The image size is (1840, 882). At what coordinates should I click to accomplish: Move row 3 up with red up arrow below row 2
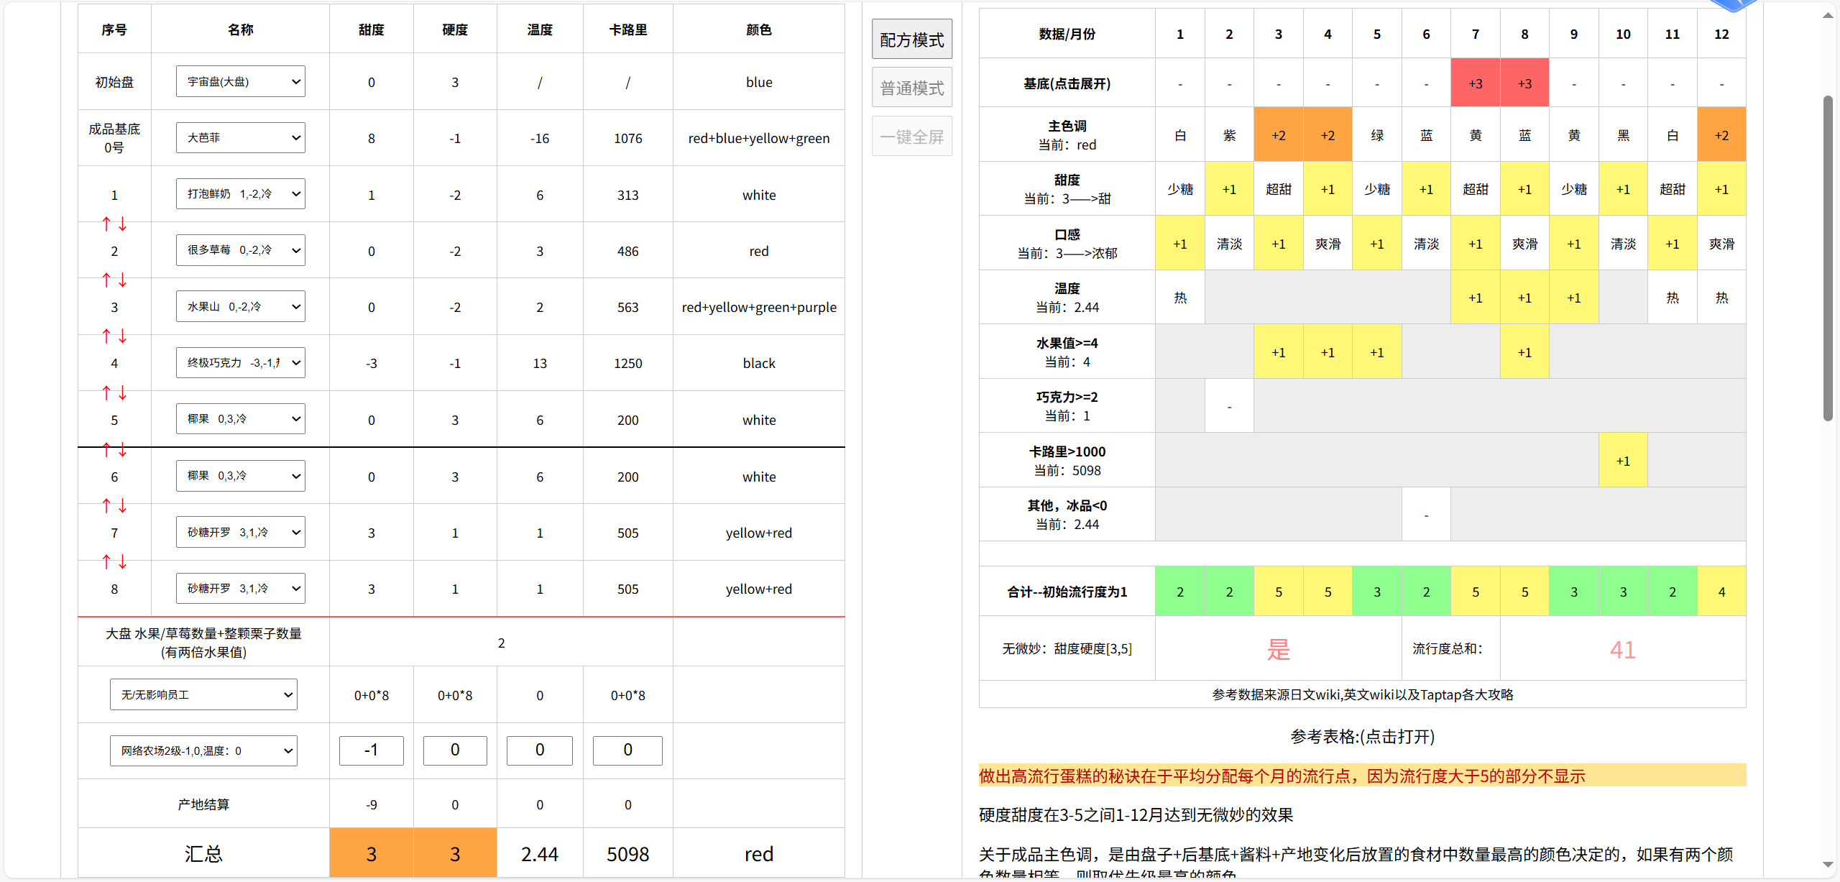[106, 280]
